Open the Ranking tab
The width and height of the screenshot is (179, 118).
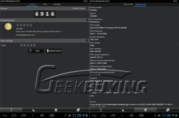(x=57, y=4)
